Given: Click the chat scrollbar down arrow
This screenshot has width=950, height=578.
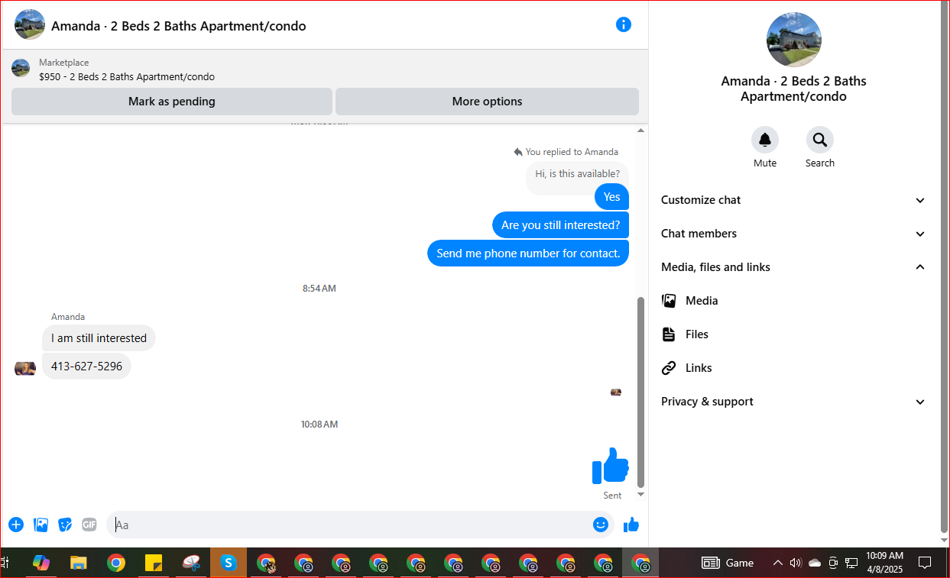Looking at the screenshot, I should (x=641, y=494).
